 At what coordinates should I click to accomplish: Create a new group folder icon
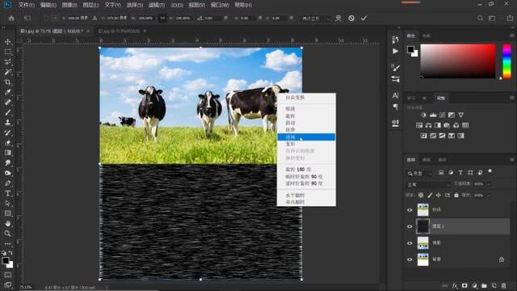[x=484, y=285]
